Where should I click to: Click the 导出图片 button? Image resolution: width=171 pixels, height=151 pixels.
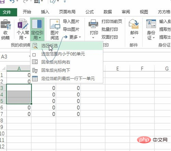[71, 30]
